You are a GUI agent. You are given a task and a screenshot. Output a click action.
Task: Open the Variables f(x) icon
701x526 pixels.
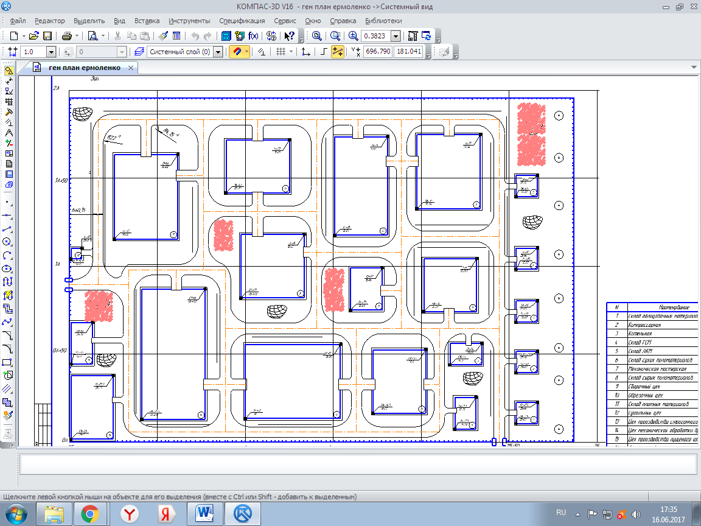[x=253, y=36]
